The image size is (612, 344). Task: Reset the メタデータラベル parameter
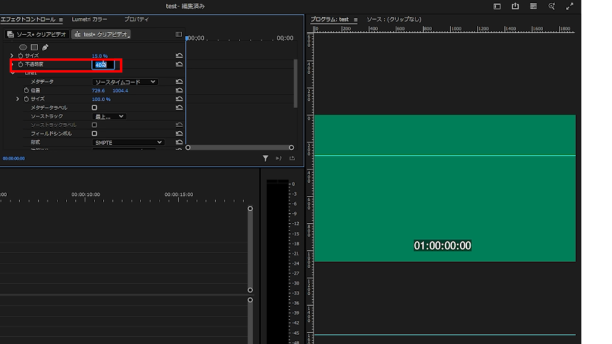179,107
